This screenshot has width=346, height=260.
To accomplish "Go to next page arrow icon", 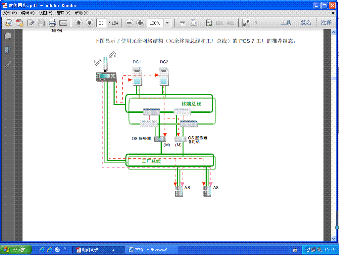I will coord(89,23).
